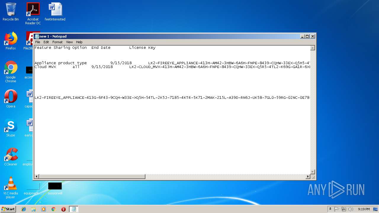Open Action Center flag icon in tray
379x213 pixels.
337,209
